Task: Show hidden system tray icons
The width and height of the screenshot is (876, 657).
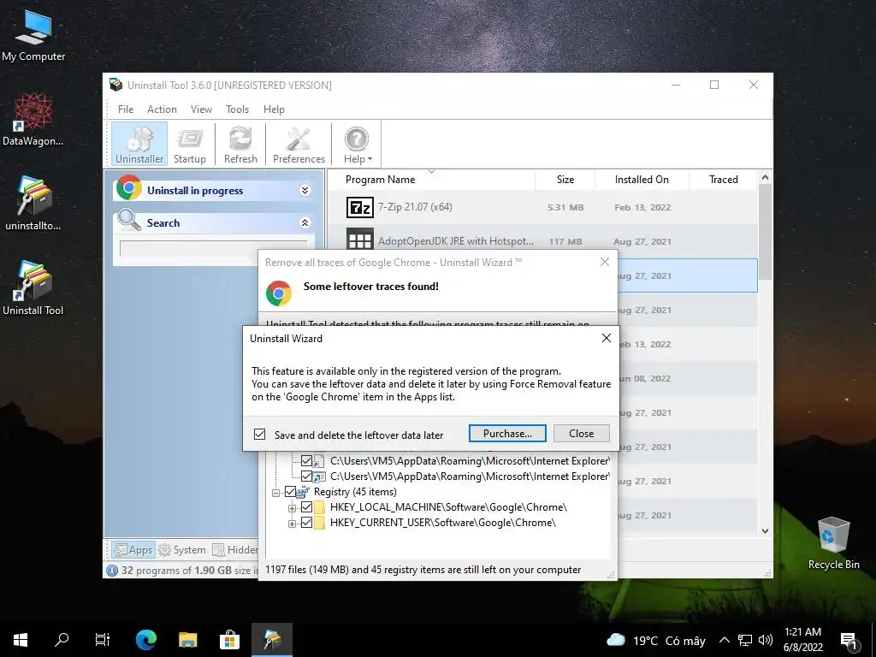Action: click(x=724, y=640)
